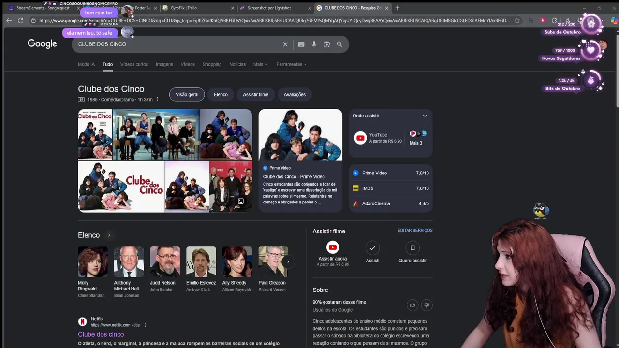This screenshot has width=619, height=348.
Task: Close the GyroFlix Trello tab
Action: [x=232, y=8]
